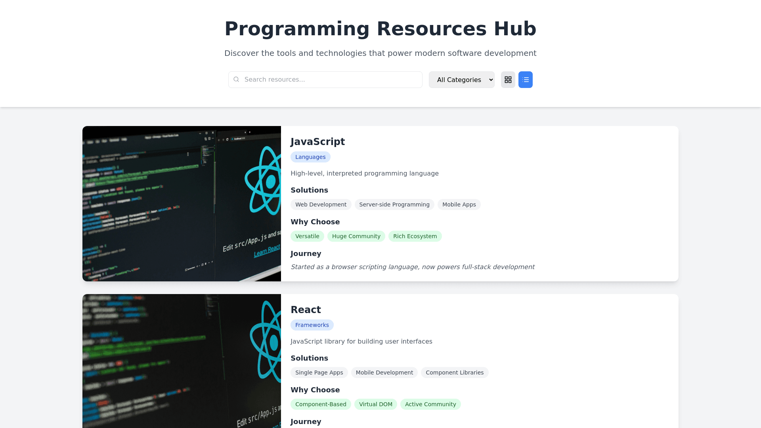Viewport: 761px width, 428px height.
Task: Click the Versatile benefit tag
Action: (x=307, y=236)
